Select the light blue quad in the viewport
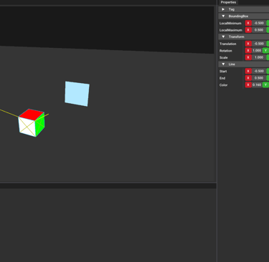The width and height of the screenshot is (269, 262). pos(77,94)
